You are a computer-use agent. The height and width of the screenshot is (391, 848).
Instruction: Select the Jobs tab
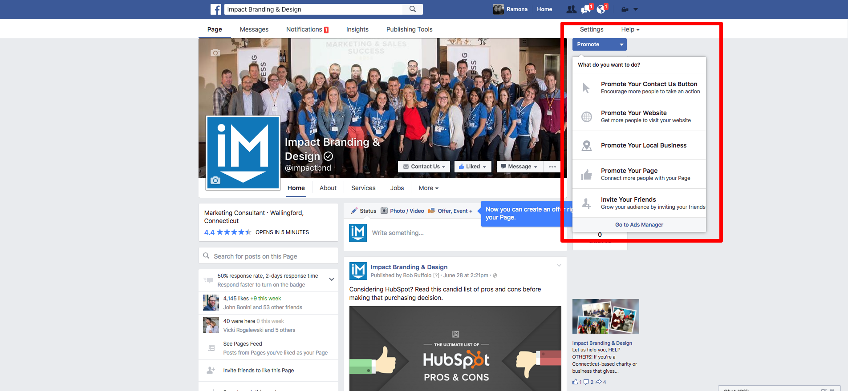pos(397,188)
